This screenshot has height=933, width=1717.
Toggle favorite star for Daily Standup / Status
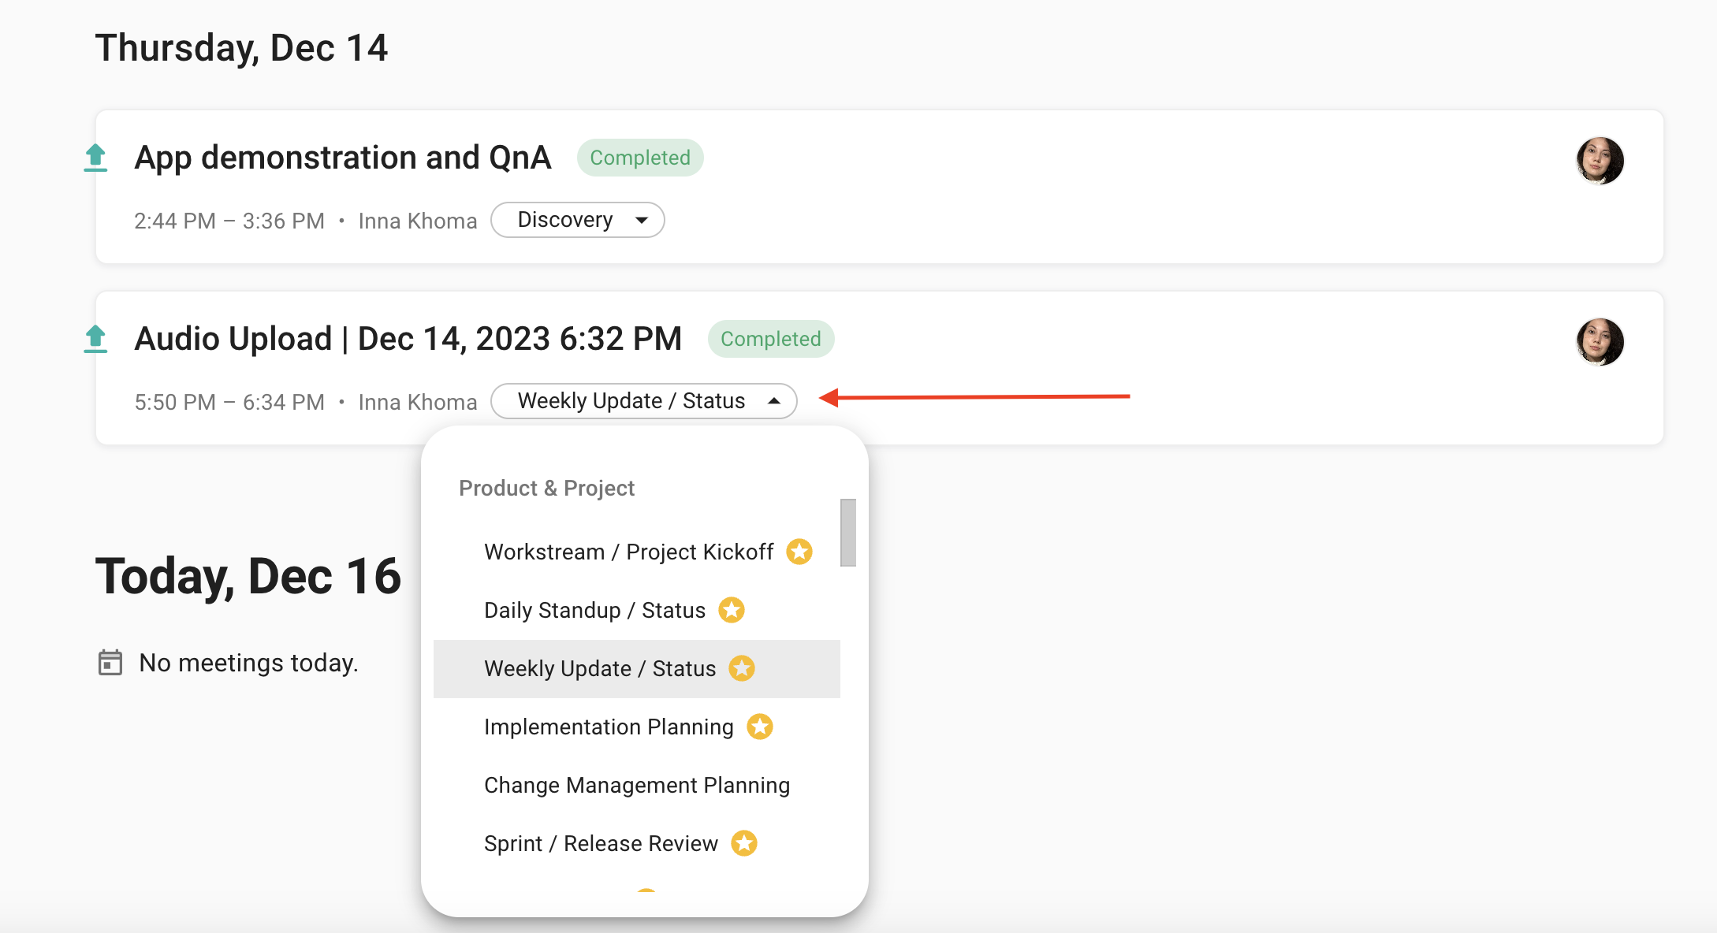click(730, 609)
